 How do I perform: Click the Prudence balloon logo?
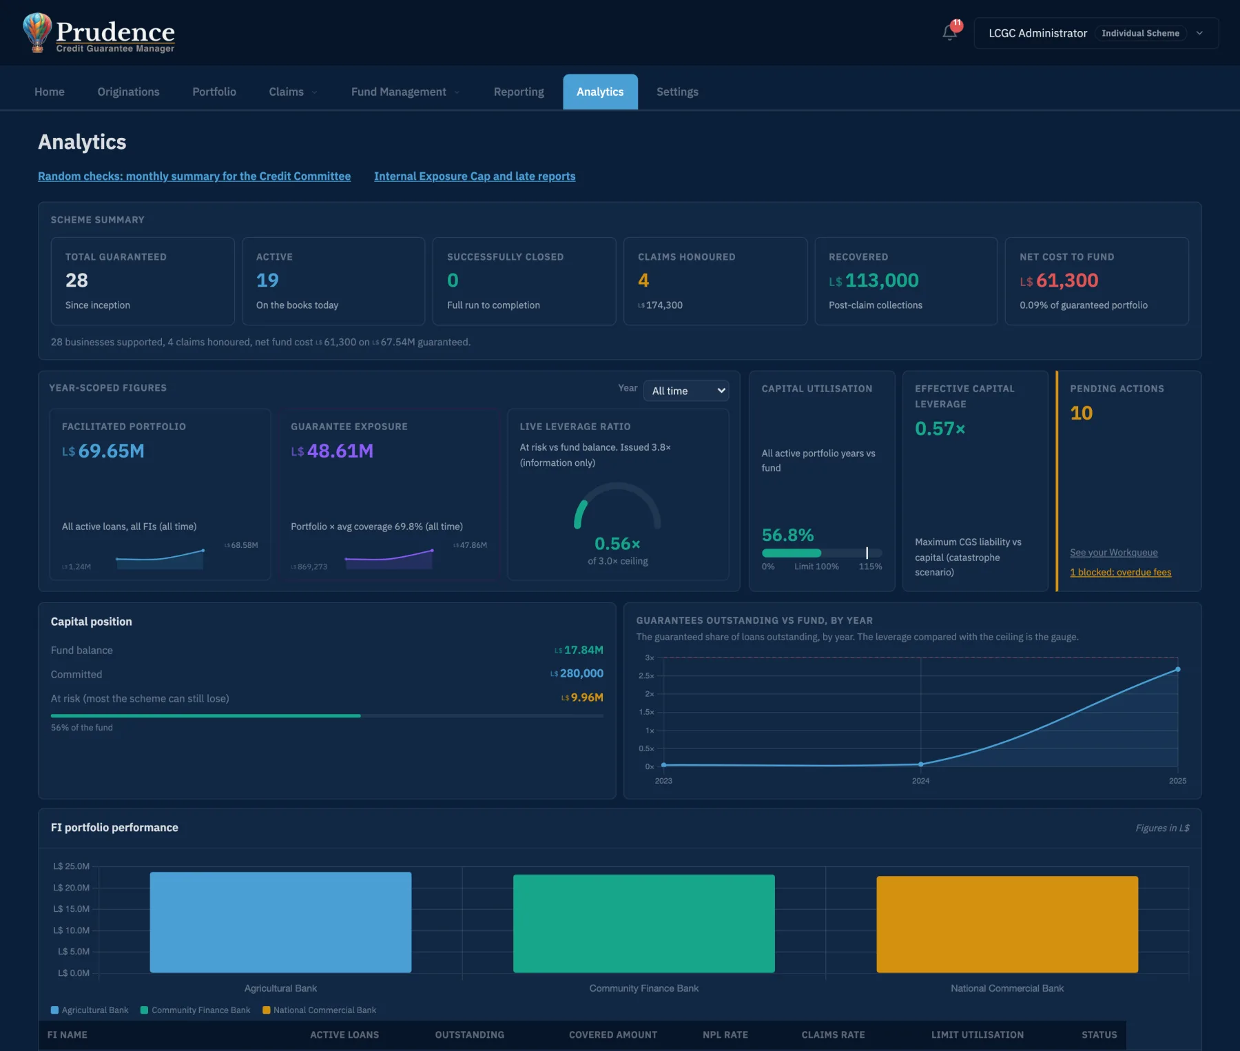click(x=37, y=32)
